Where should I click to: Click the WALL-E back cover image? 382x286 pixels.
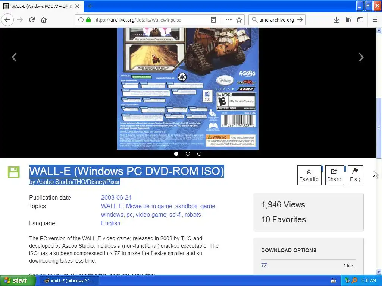pyautogui.click(x=188, y=89)
